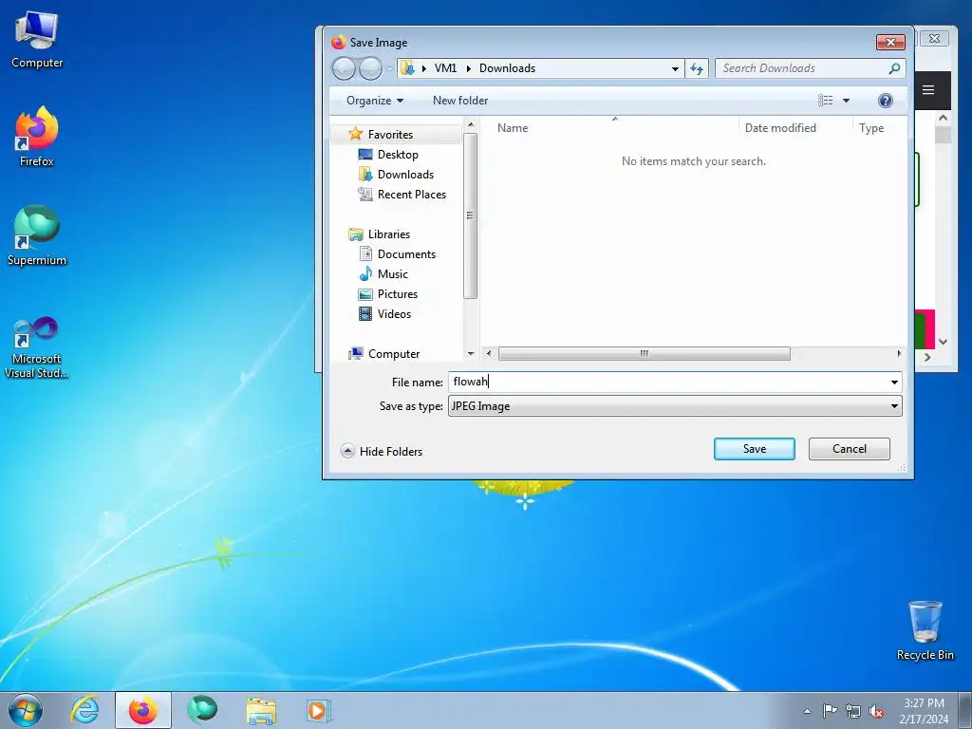Image resolution: width=972 pixels, height=729 pixels.
Task: Open the Get help question mark icon
Action: pyautogui.click(x=886, y=101)
